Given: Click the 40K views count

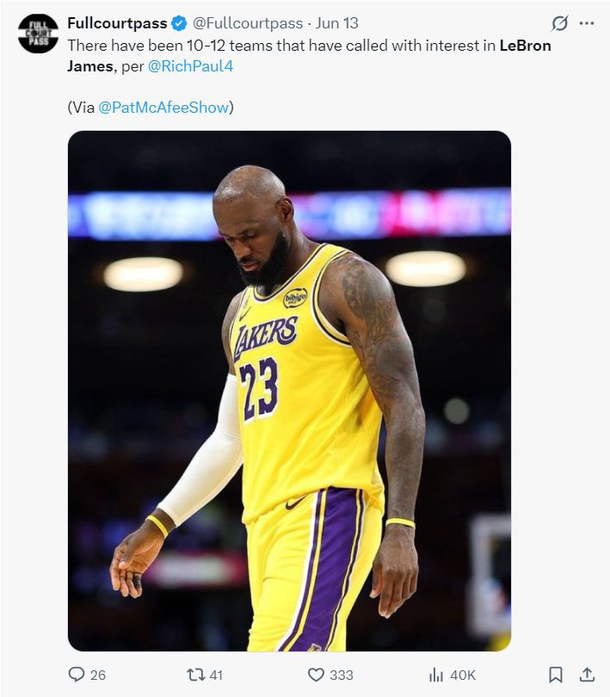Looking at the screenshot, I should [x=463, y=675].
